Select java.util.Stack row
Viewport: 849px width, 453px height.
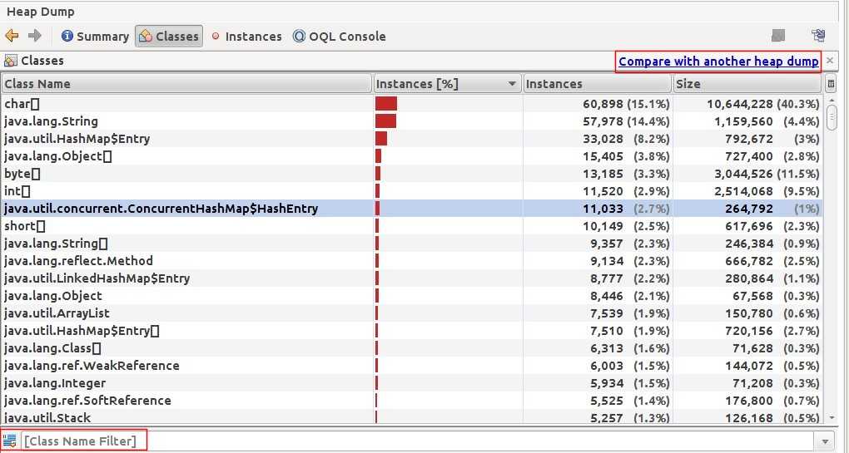411,416
